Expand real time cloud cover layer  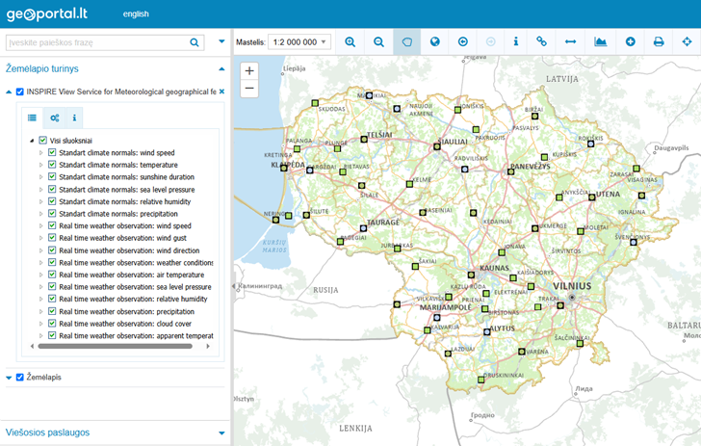click(x=41, y=324)
